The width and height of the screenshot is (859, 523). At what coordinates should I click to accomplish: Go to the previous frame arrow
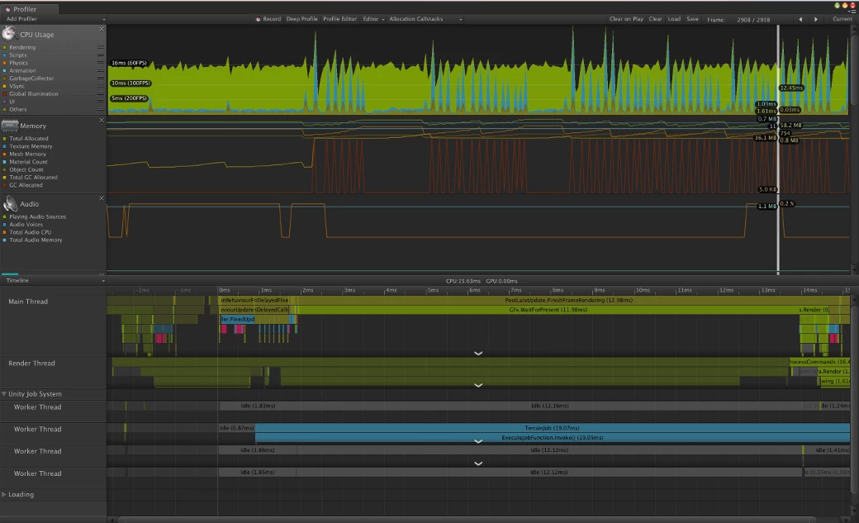[x=800, y=19]
